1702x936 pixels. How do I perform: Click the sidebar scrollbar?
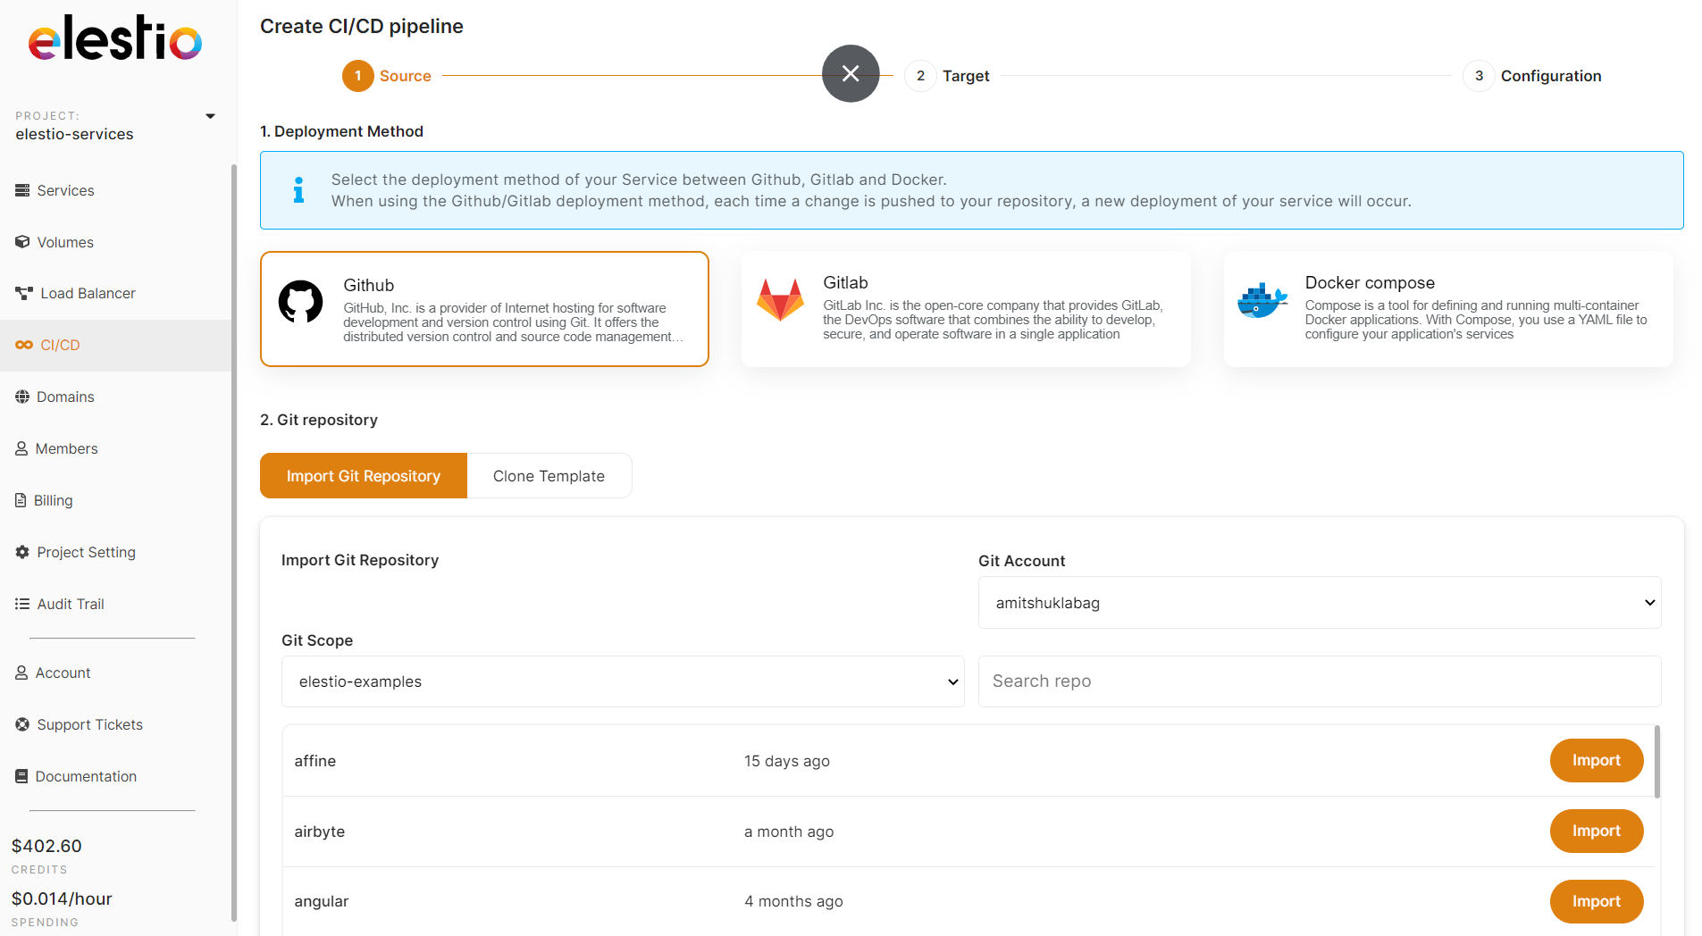click(x=234, y=541)
